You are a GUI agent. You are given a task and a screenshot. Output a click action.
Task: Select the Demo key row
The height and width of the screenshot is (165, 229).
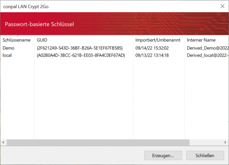(114, 48)
